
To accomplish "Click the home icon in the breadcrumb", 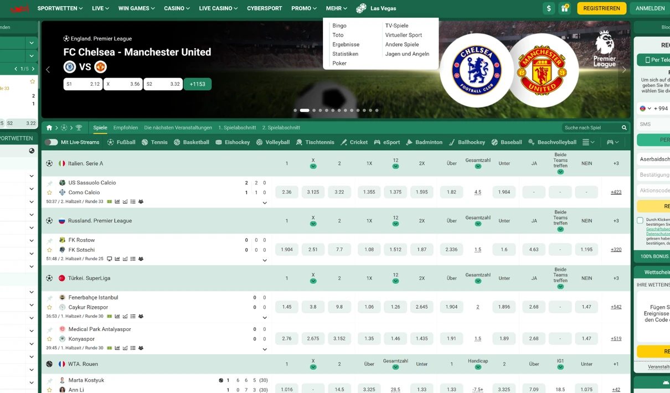I will tap(49, 128).
